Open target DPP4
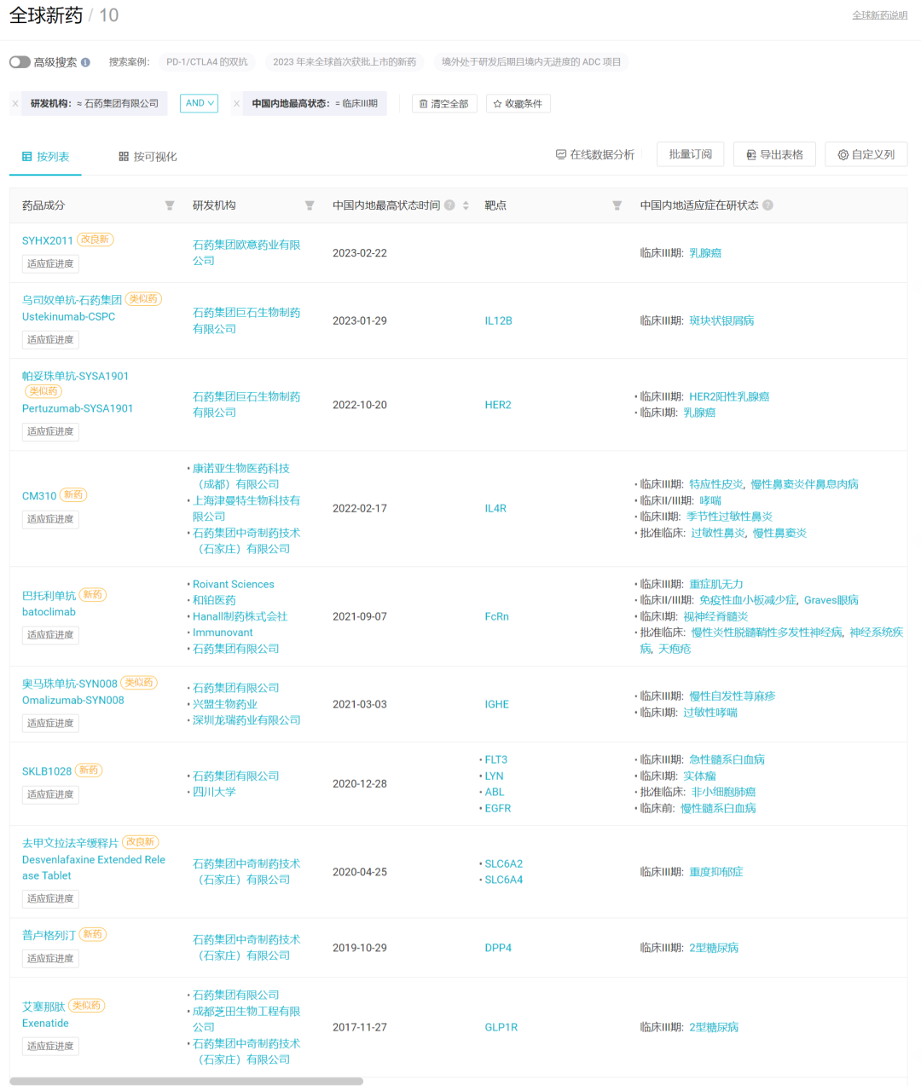The width and height of the screenshot is (921, 1091). click(x=498, y=949)
